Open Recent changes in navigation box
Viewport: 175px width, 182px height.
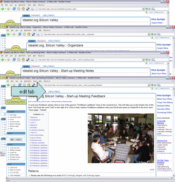pos(15,124)
